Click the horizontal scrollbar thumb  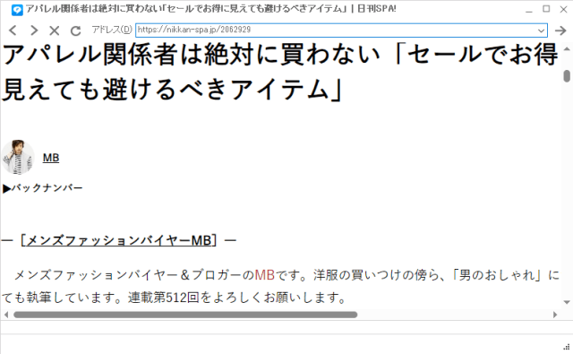[185, 315]
